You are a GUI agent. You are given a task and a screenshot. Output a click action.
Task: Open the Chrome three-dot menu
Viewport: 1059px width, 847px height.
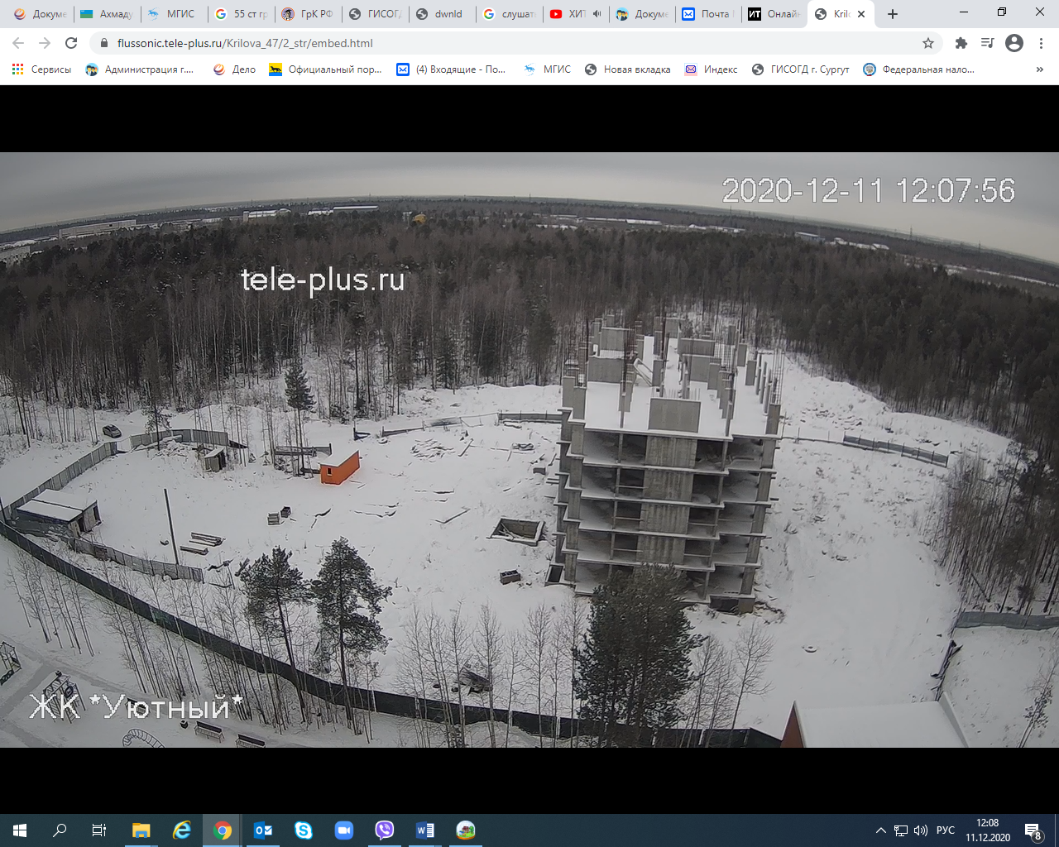click(1042, 43)
